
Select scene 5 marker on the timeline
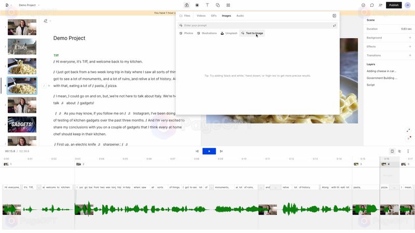[x=405, y=164]
